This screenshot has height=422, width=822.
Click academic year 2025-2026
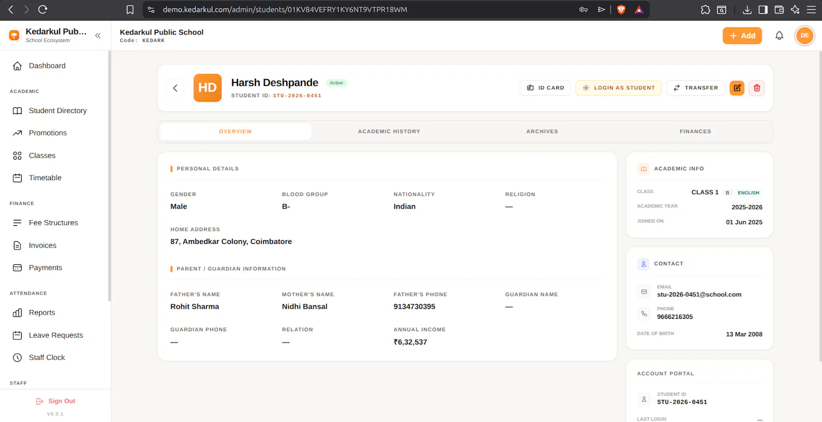point(747,207)
